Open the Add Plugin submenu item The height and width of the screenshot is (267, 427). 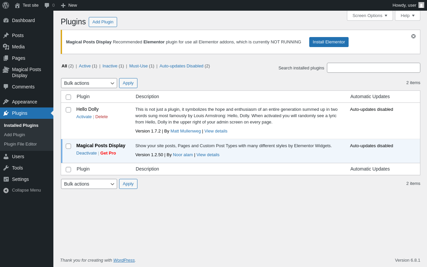(x=14, y=135)
